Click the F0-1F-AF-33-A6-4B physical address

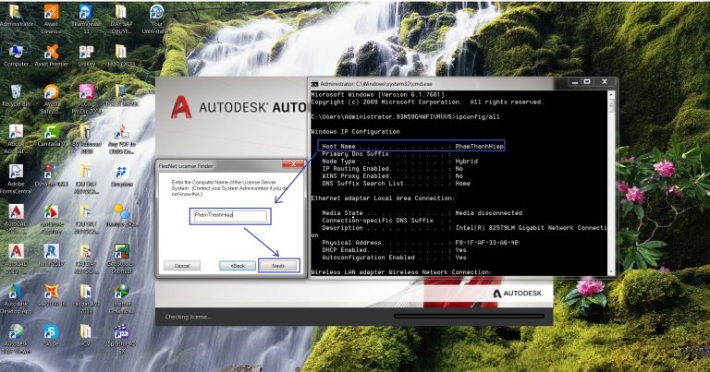point(487,243)
